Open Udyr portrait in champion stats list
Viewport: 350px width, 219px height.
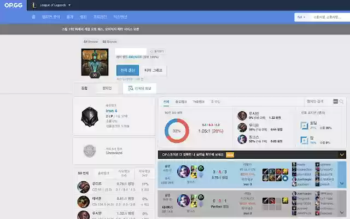84,187
